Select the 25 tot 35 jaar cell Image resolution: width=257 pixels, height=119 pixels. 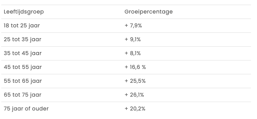(x=22, y=40)
